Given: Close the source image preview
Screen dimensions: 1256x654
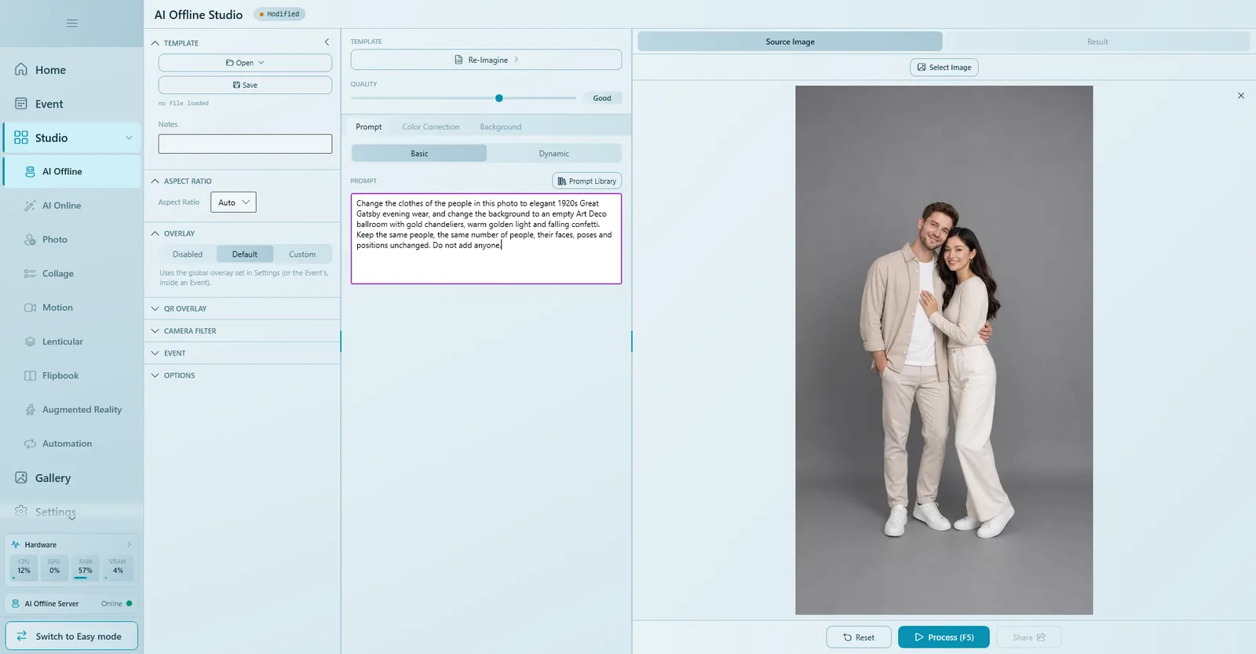Looking at the screenshot, I should click(1241, 96).
